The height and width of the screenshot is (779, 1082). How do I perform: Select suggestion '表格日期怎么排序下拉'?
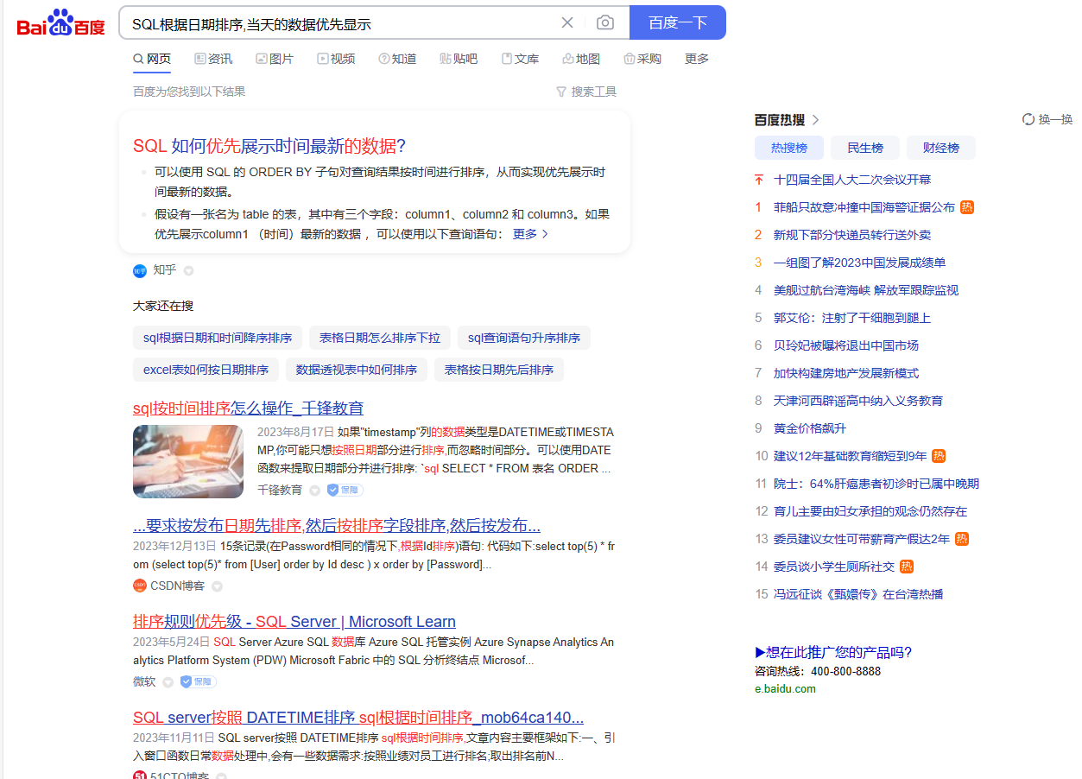(x=380, y=338)
